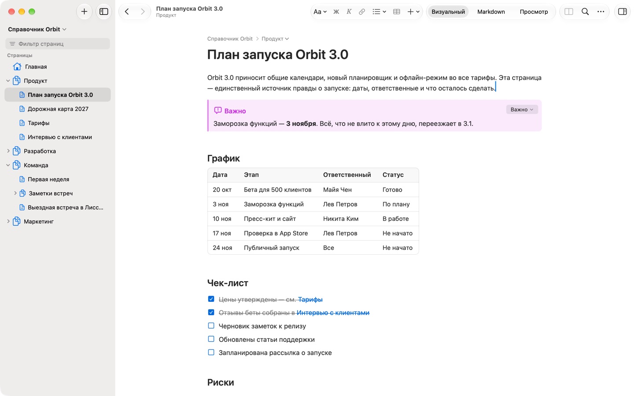Switch to the Просмотр tab
Image resolution: width=634 pixels, height=396 pixels.
click(534, 12)
